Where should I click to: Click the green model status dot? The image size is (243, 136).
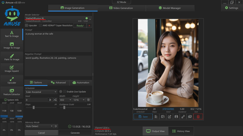pyautogui.click(x=87, y=18)
